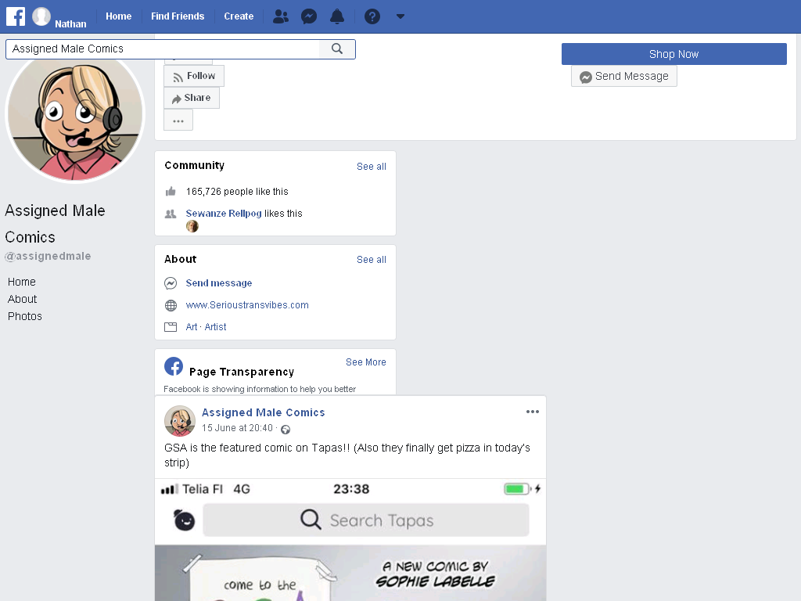Open the help question mark icon
801x601 pixels.
point(372,17)
